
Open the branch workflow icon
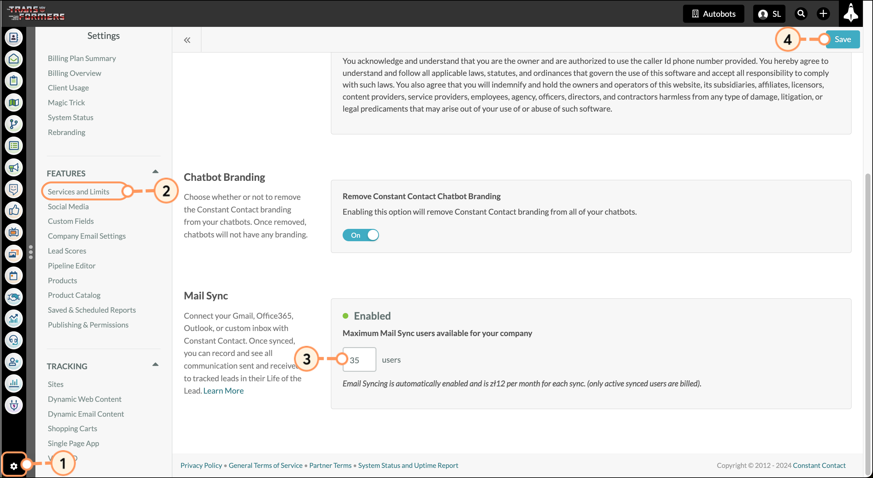[14, 124]
